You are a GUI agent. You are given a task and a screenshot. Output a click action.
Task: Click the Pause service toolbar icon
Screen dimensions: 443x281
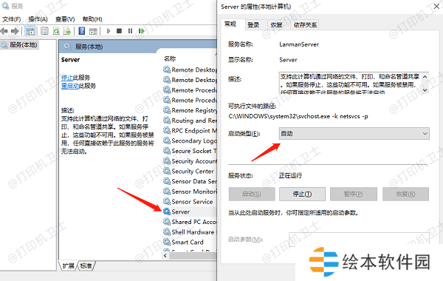(130, 31)
